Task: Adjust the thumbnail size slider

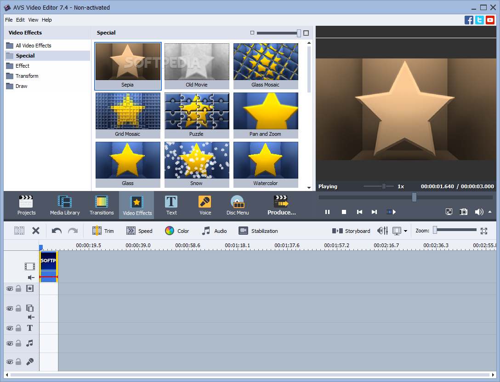Action: pyautogui.click(x=278, y=33)
